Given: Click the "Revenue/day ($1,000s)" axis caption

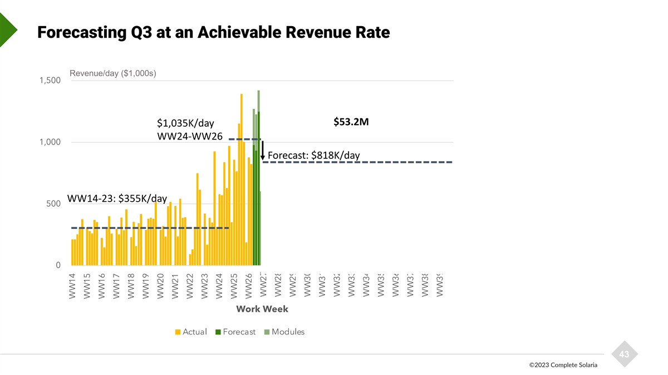Looking at the screenshot, I should click(x=113, y=73).
